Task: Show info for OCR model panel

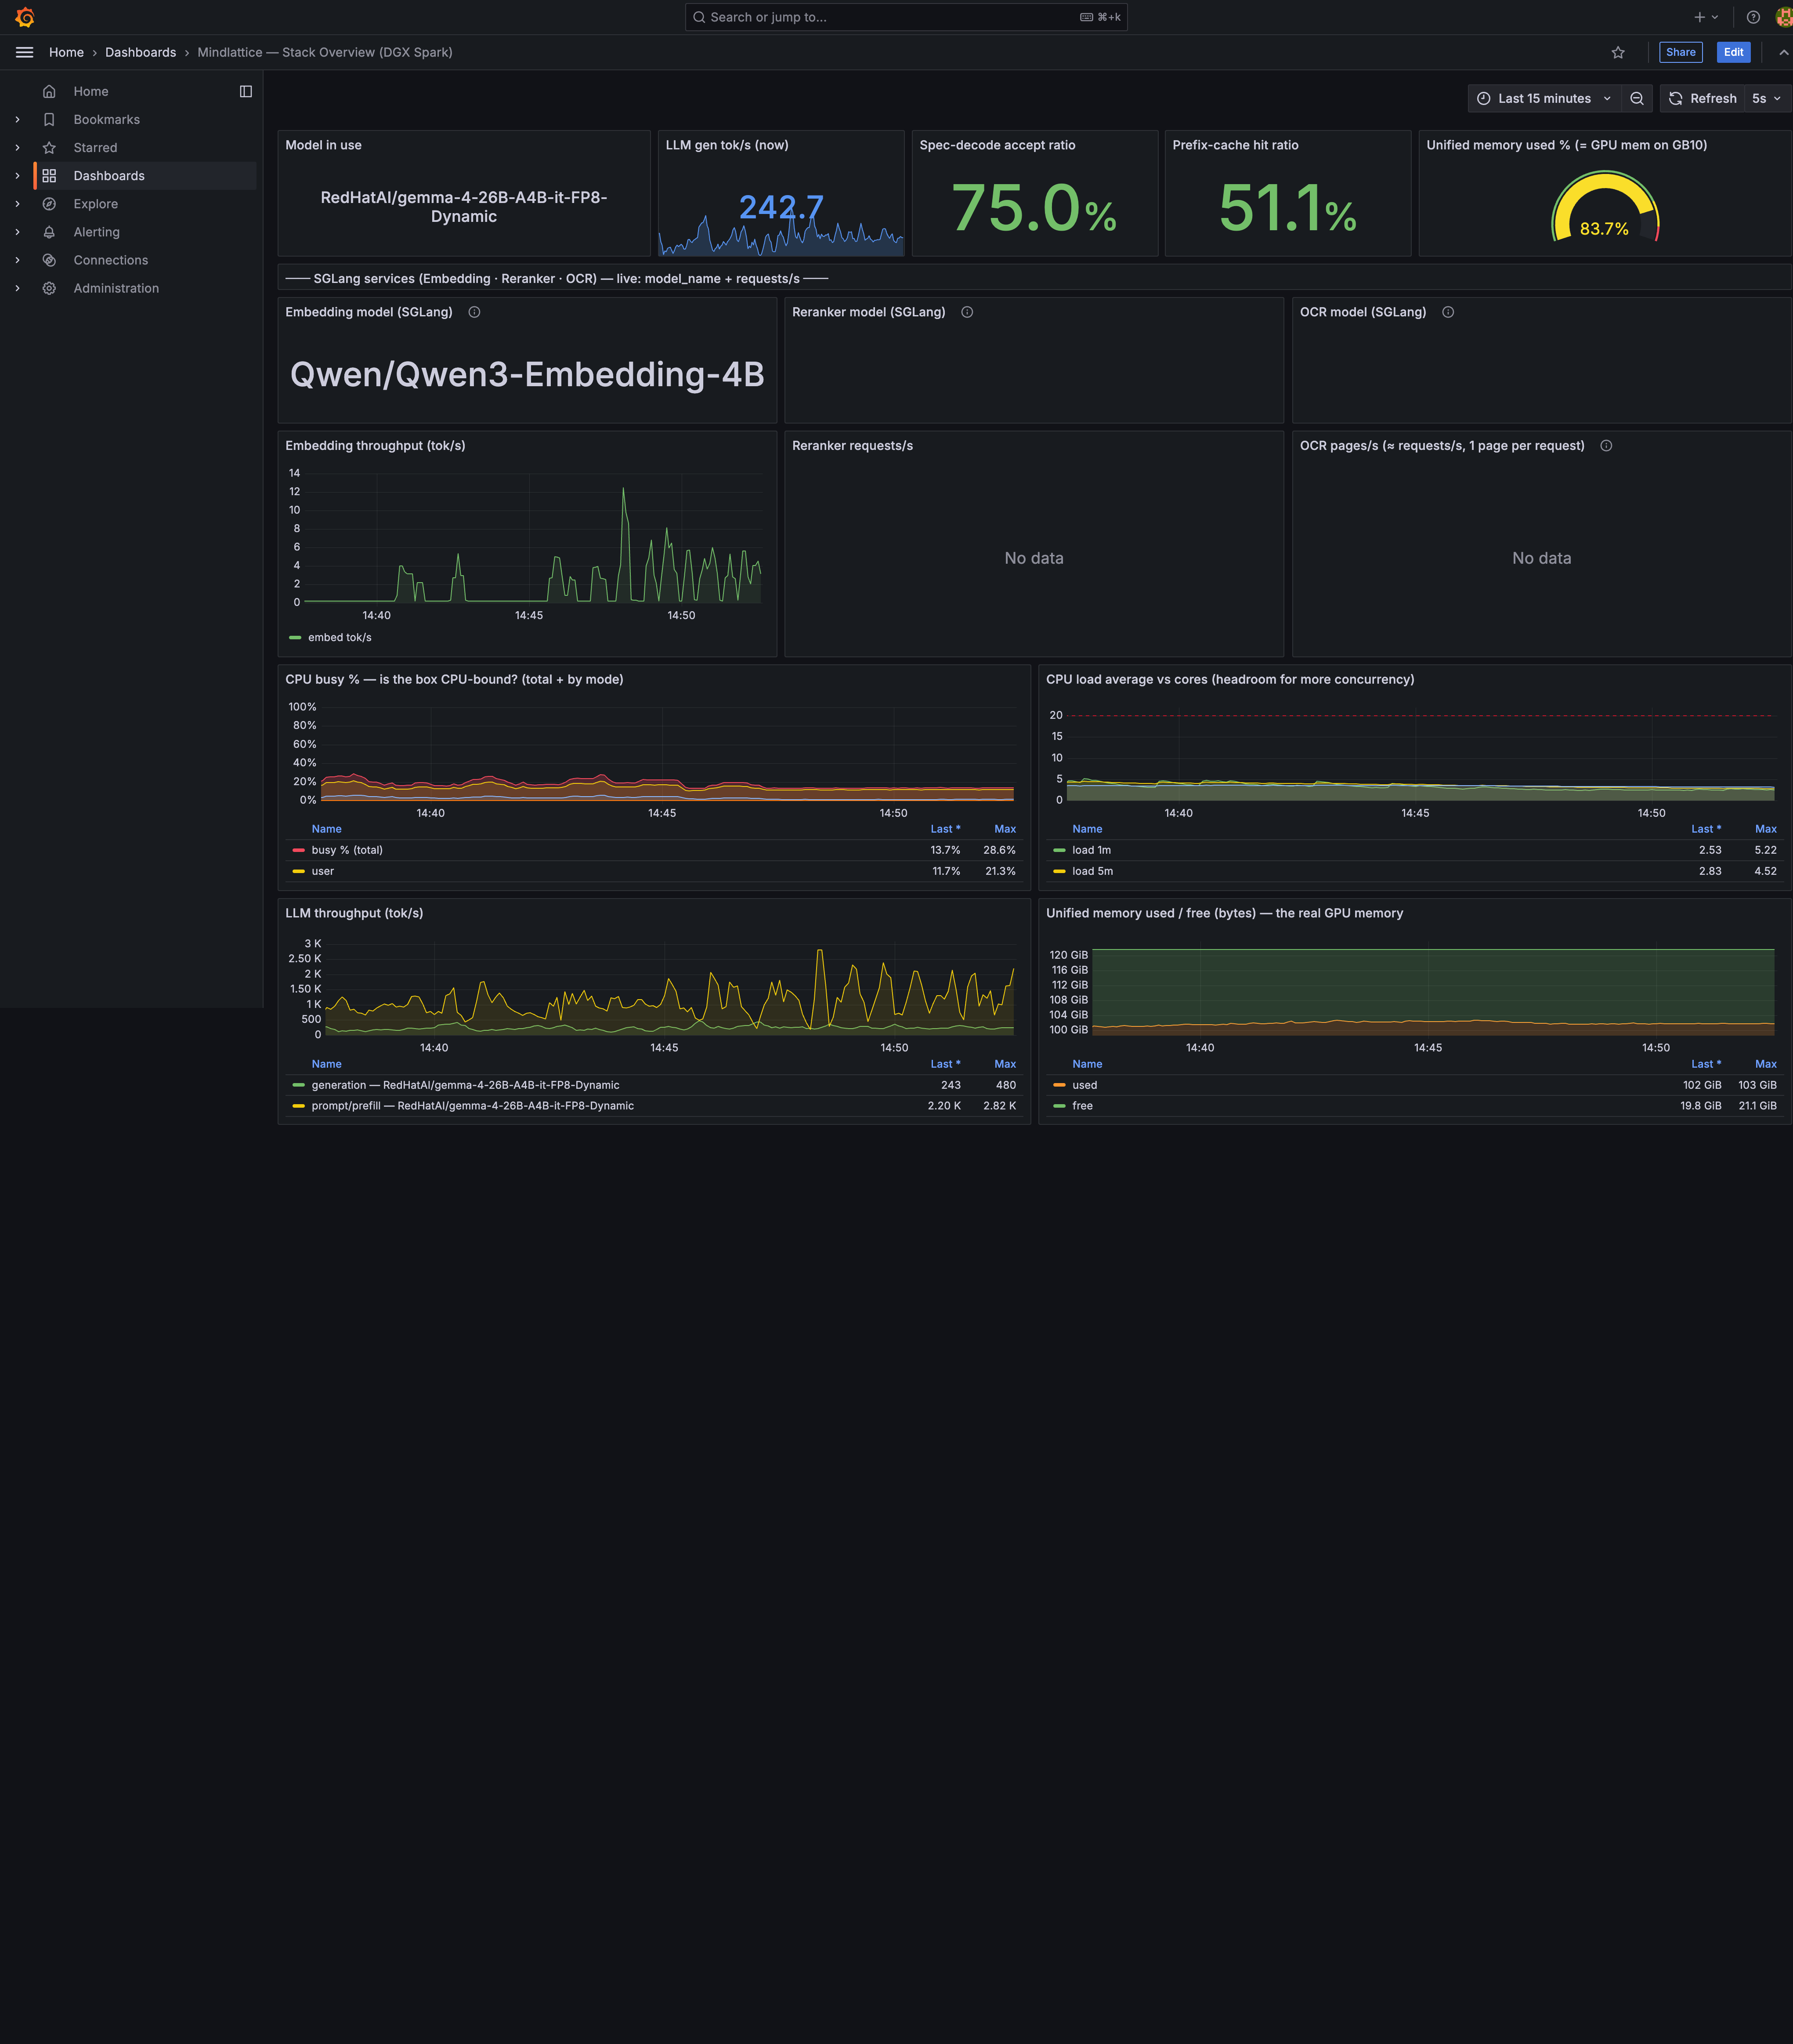Action: tap(1448, 312)
